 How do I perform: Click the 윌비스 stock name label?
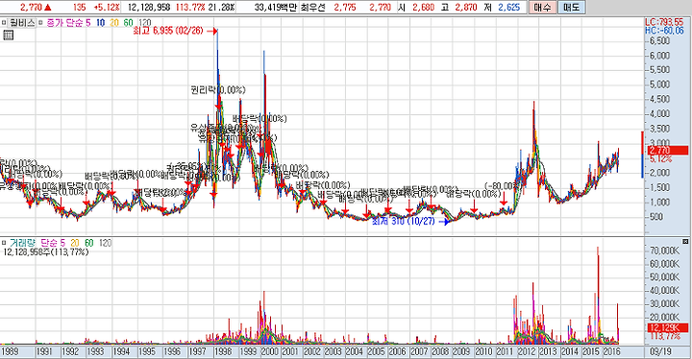coord(21,22)
